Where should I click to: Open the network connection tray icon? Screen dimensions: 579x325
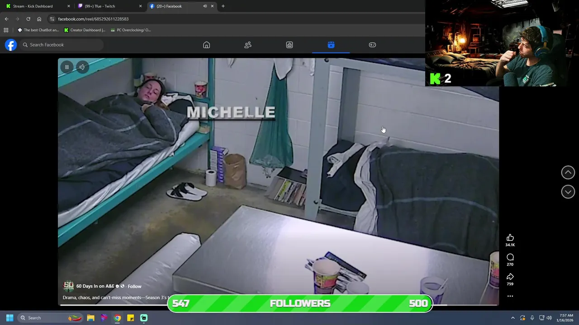pyautogui.click(x=541, y=318)
